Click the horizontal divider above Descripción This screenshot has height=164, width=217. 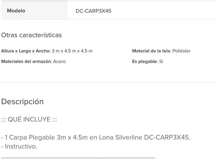point(109,82)
